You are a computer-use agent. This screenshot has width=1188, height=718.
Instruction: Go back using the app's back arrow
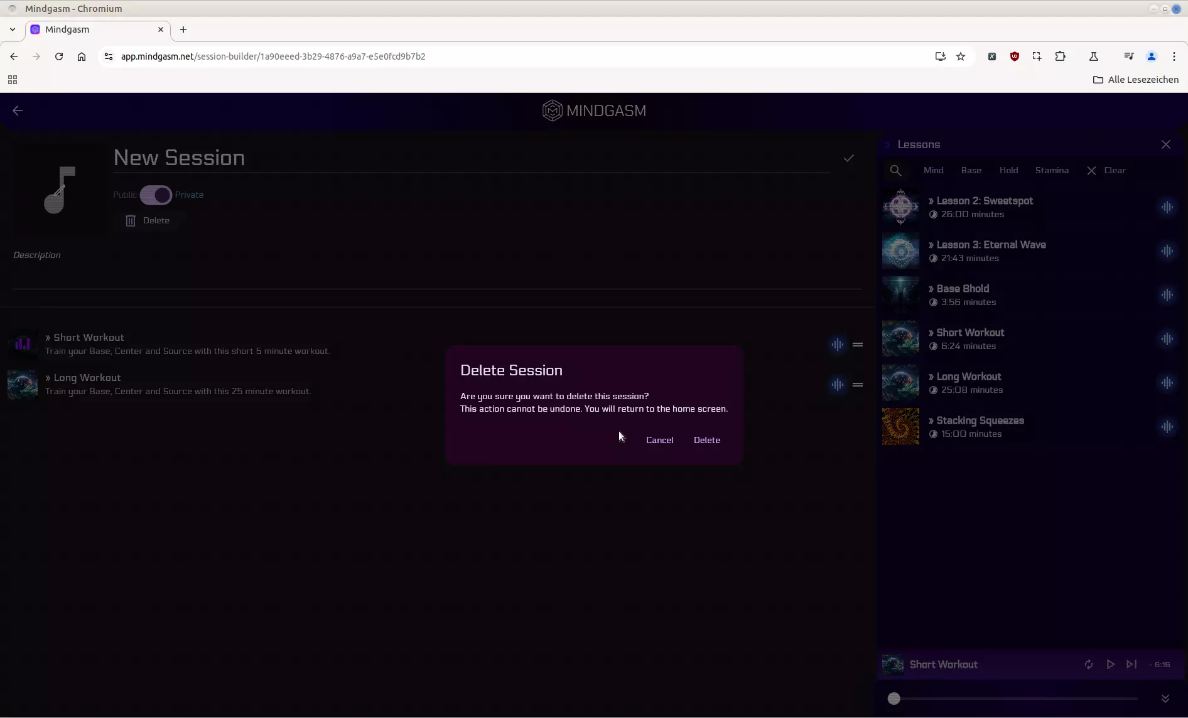pos(18,110)
